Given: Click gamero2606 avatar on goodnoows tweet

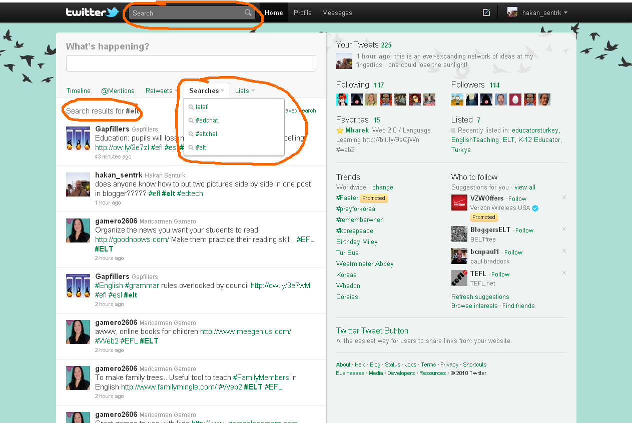Looking at the screenshot, I should (x=78, y=230).
